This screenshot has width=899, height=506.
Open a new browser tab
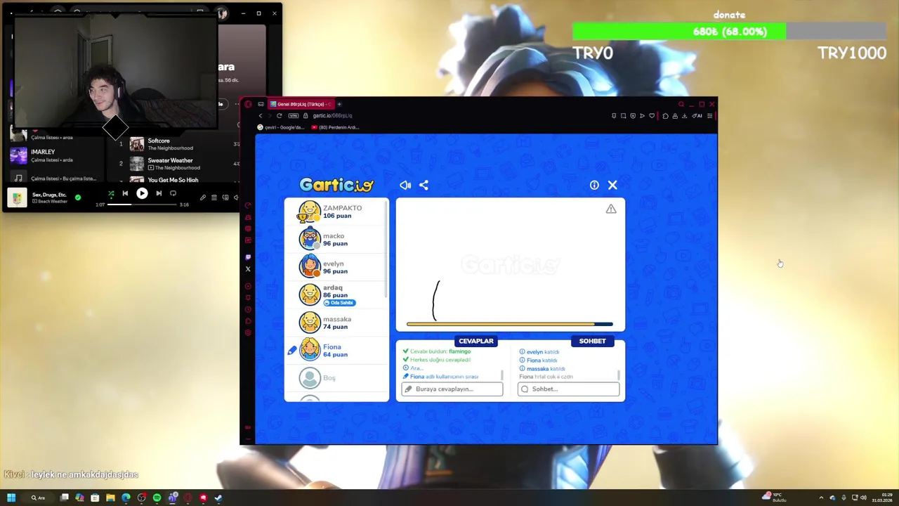[339, 104]
